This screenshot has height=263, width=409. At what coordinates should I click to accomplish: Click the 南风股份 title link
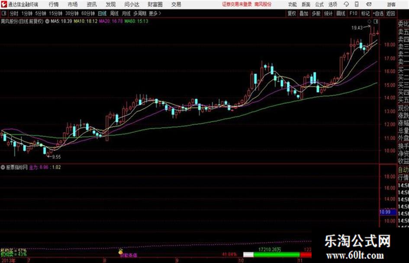click(263, 4)
